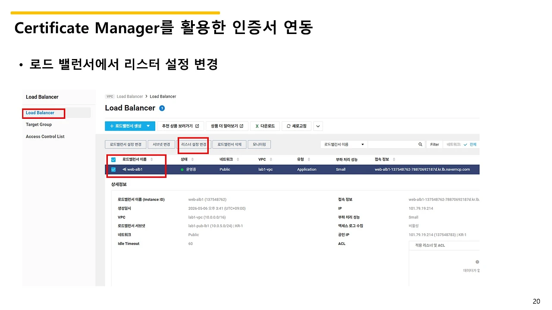The height and width of the screenshot is (310, 552).
Task: Open 상품 더 알아보기 external link
Action: click(x=227, y=126)
